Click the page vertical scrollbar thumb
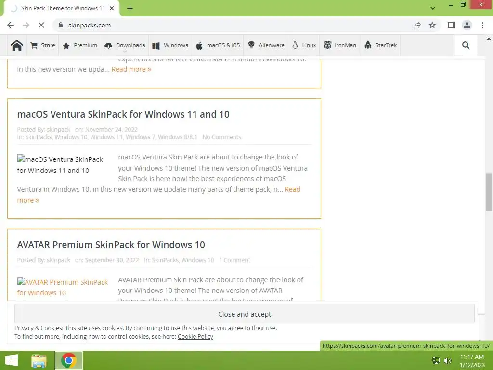 [489, 192]
